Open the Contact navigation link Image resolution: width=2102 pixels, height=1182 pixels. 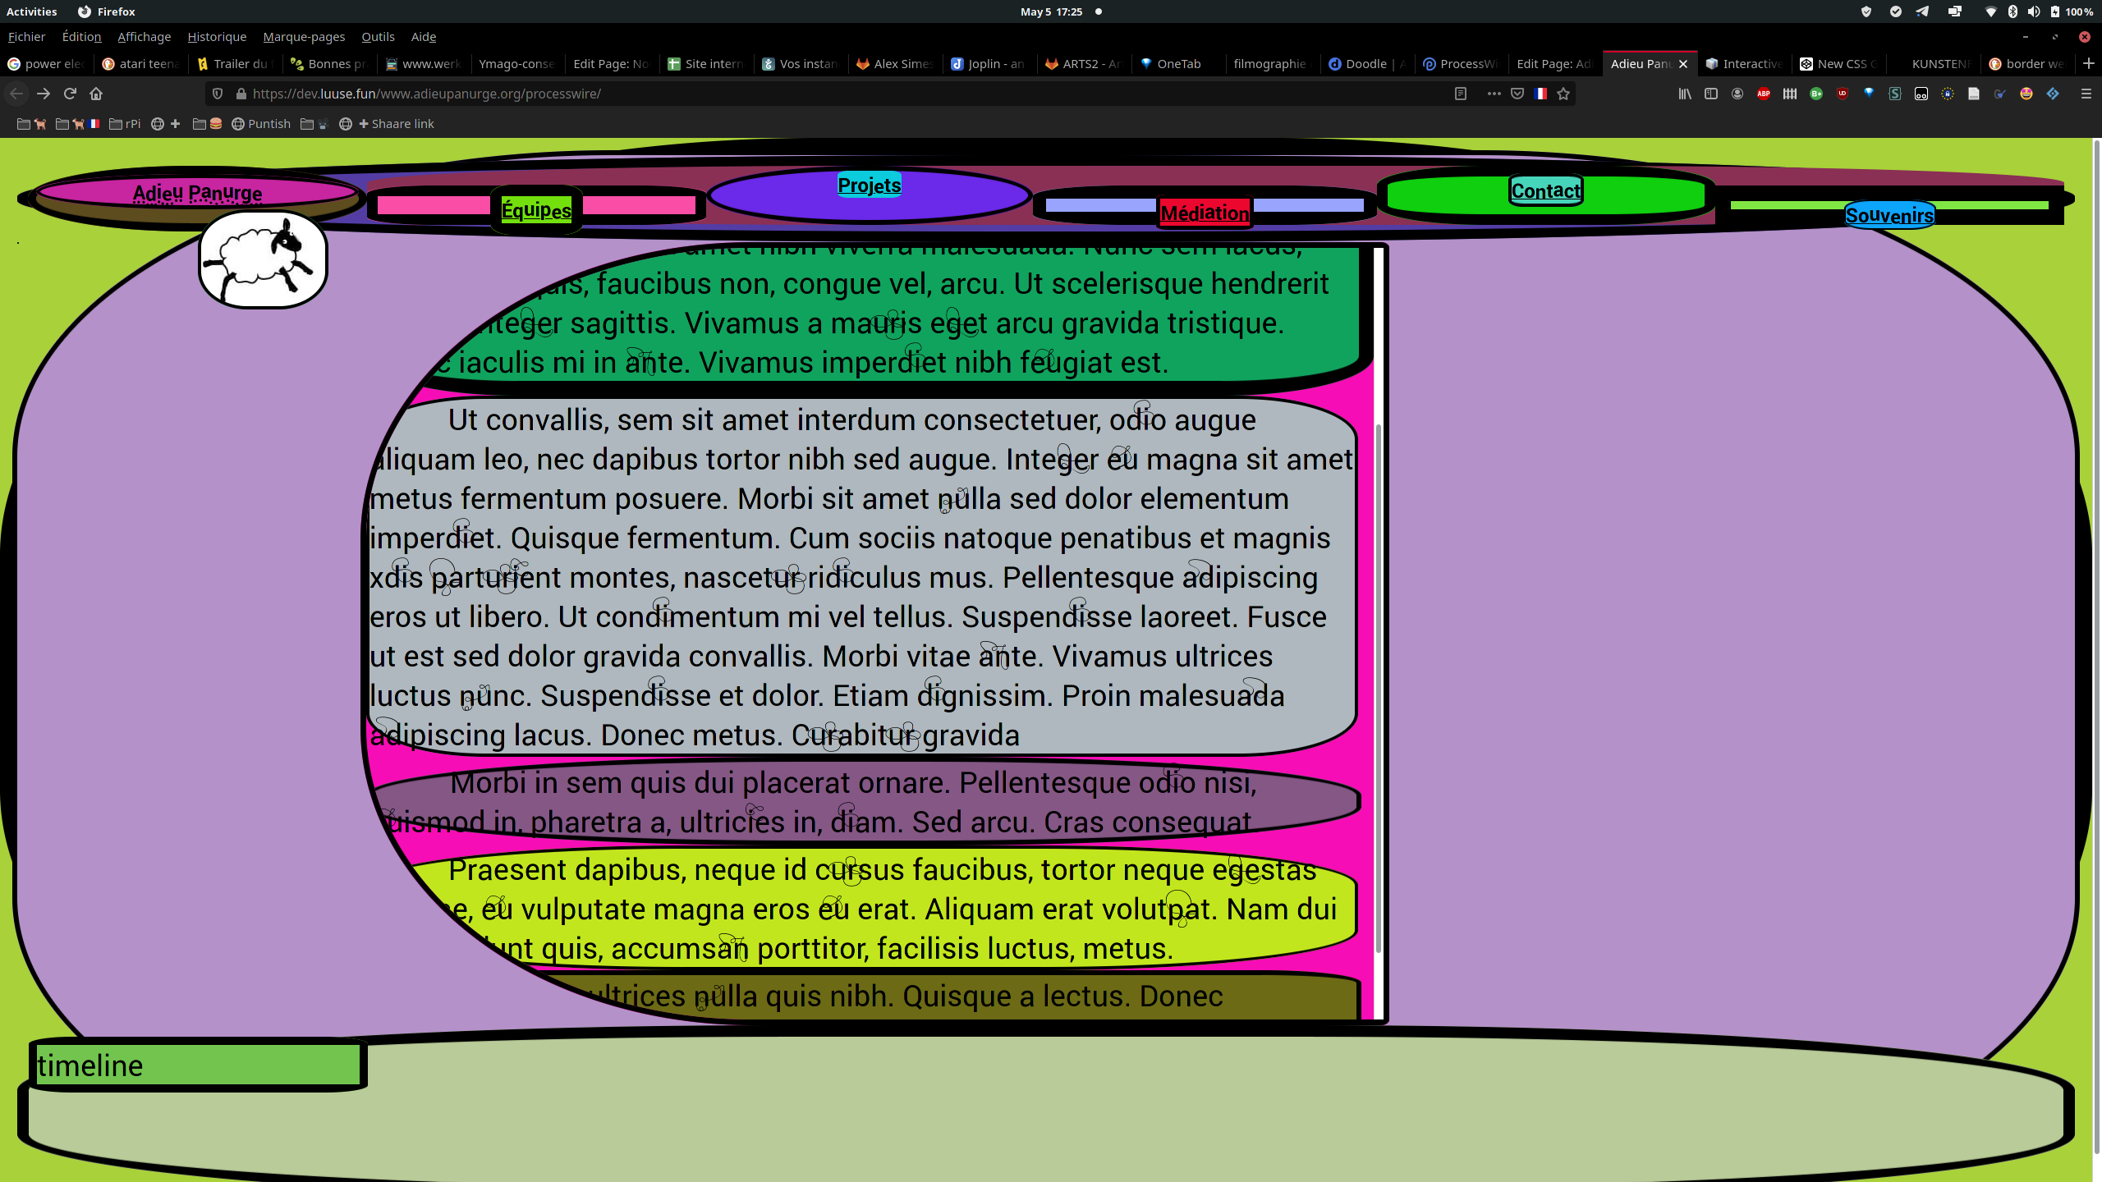tap(1545, 191)
